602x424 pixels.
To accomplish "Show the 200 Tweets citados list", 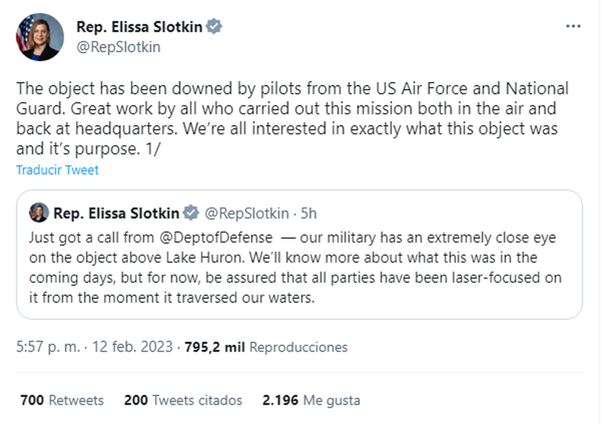I will pyautogui.click(x=183, y=400).
